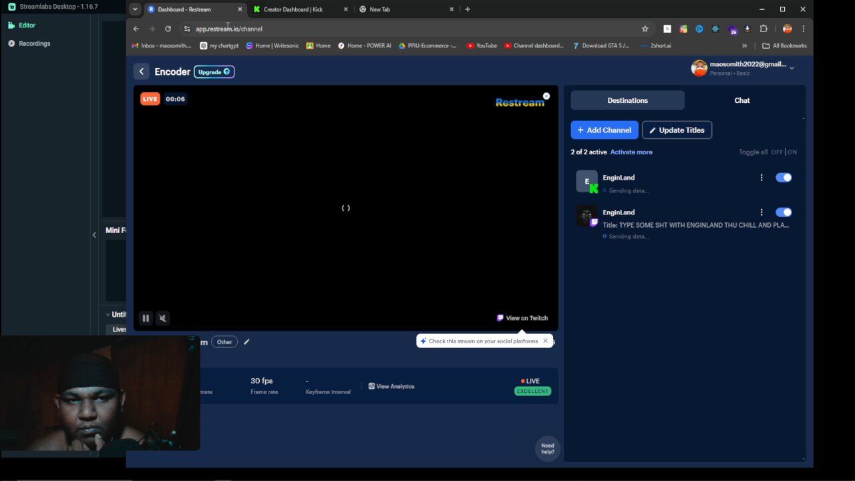This screenshot has width=855, height=481.
Task: Open the my chartgpt bookmark
Action: pyautogui.click(x=219, y=45)
